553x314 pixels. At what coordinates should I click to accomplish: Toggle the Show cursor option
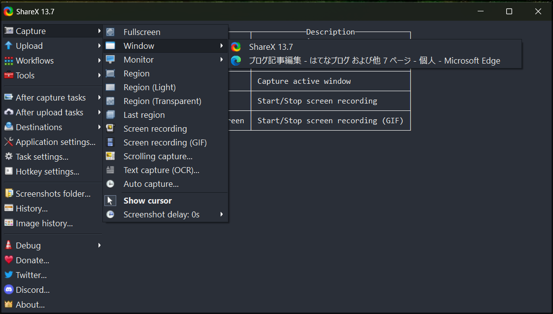[x=166, y=201]
